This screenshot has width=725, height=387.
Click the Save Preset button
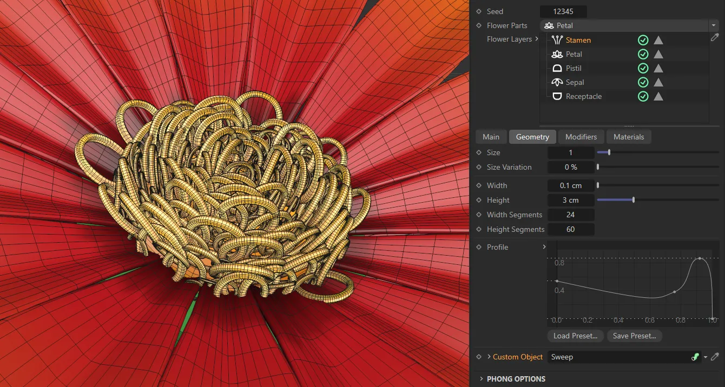[x=634, y=336]
